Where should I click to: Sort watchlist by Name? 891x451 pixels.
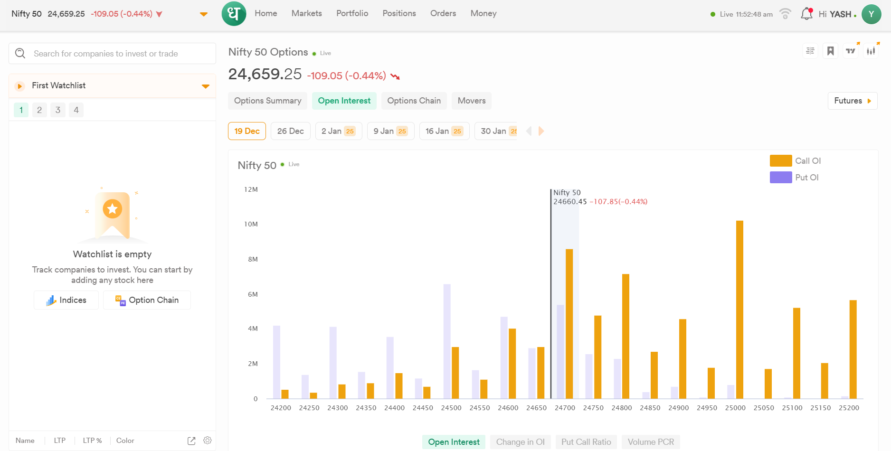[25, 441]
